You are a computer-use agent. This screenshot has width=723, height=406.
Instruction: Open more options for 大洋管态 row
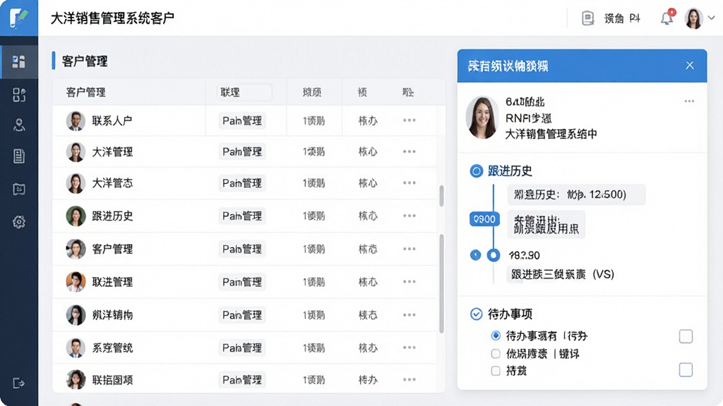pyautogui.click(x=410, y=183)
